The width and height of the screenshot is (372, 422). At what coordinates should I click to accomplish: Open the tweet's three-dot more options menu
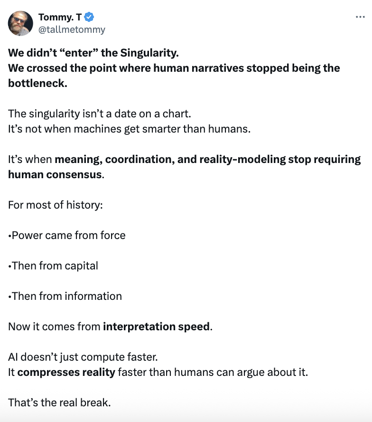pos(360,17)
